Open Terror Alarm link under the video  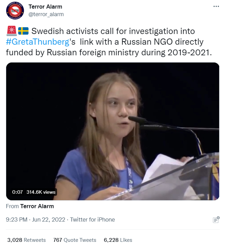pos(37,206)
